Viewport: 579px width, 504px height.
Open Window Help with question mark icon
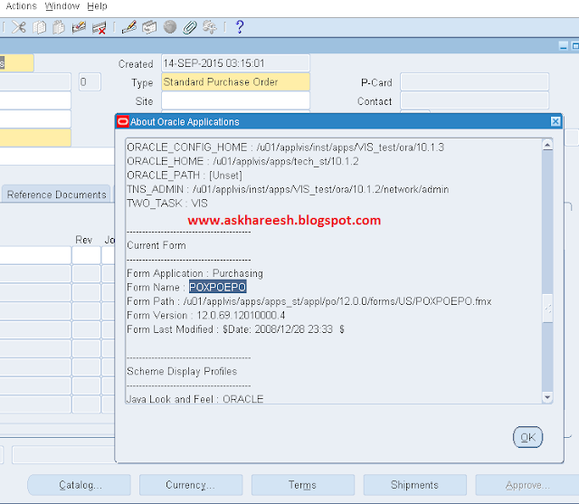[240, 27]
